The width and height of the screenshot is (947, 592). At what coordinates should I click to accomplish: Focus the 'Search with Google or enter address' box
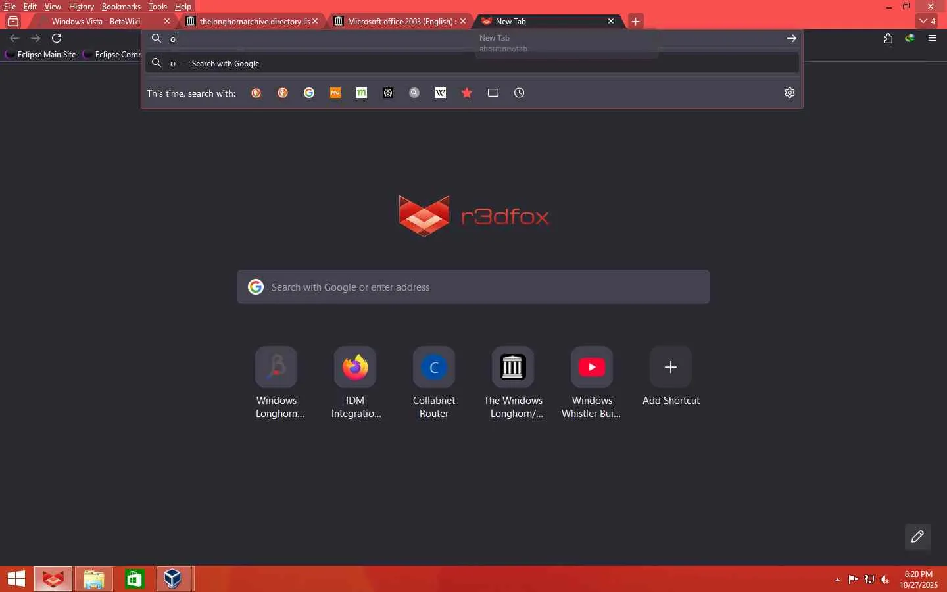coord(473,287)
